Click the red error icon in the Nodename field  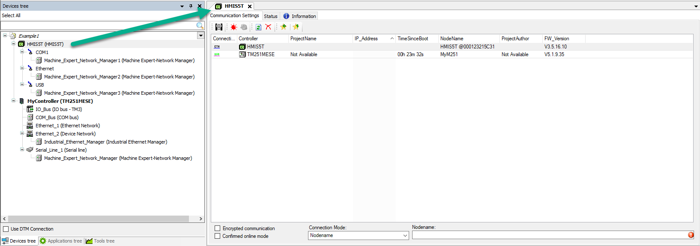(x=691, y=235)
